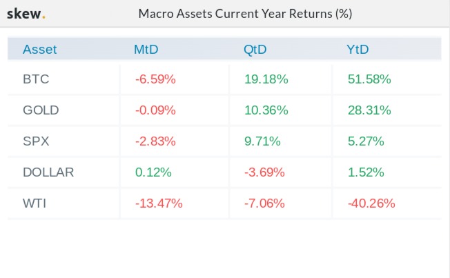Click WTI MtD value -13.47%
This screenshot has width=450, height=278.
pyautogui.click(x=158, y=203)
